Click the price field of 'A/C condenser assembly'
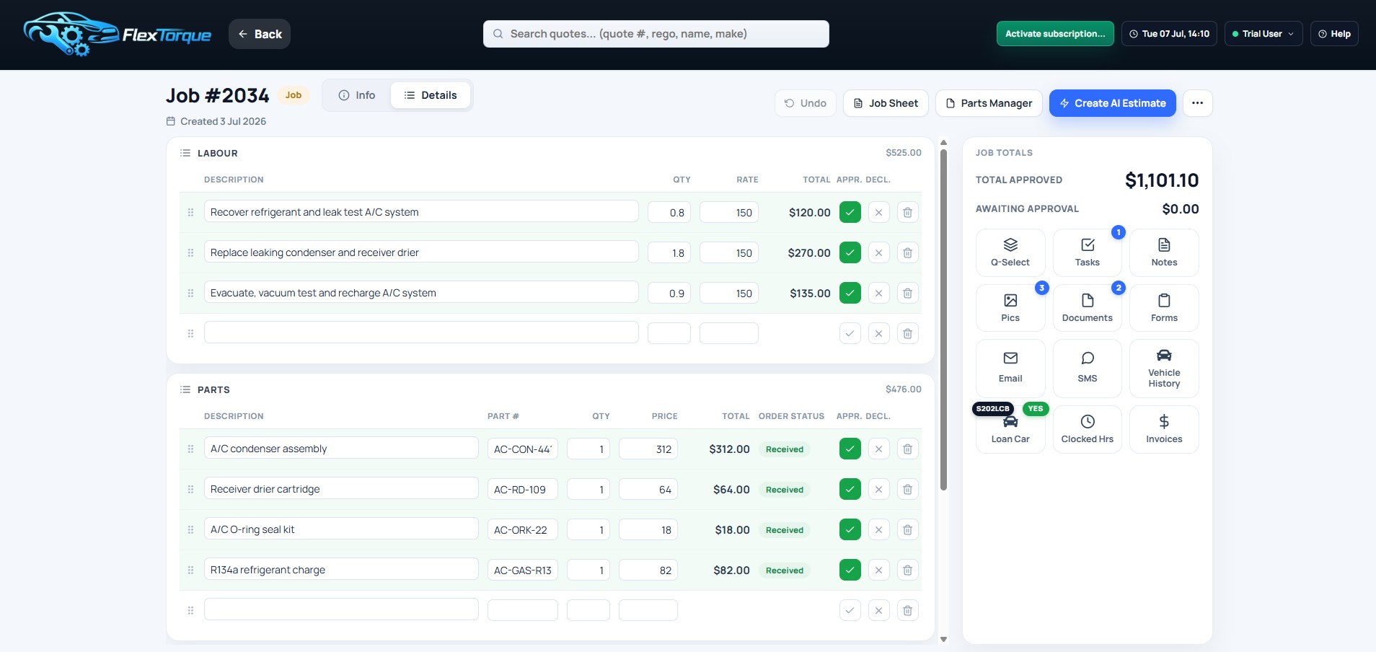This screenshot has height=652, width=1376. click(x=648, y=449)
